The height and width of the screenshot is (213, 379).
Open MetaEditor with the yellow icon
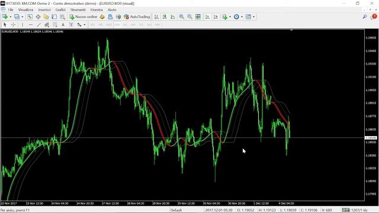102,17
